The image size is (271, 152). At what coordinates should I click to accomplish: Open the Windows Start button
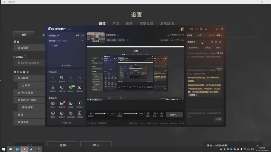[x=3, y=149]
